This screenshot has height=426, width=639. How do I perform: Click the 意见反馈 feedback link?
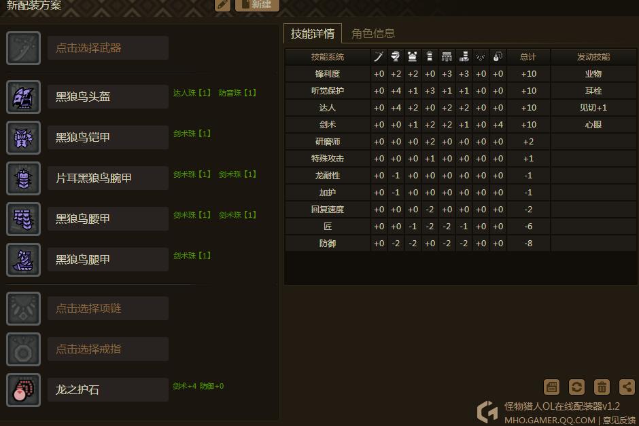click(619, 420)
